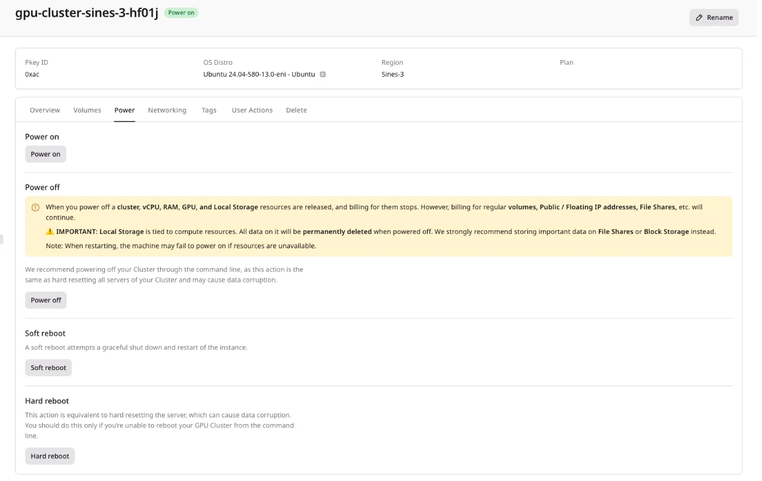Image resolution: width=762 pixels, height=481 pixels.
Task: Select the Power tab
Action: point(125,110)
